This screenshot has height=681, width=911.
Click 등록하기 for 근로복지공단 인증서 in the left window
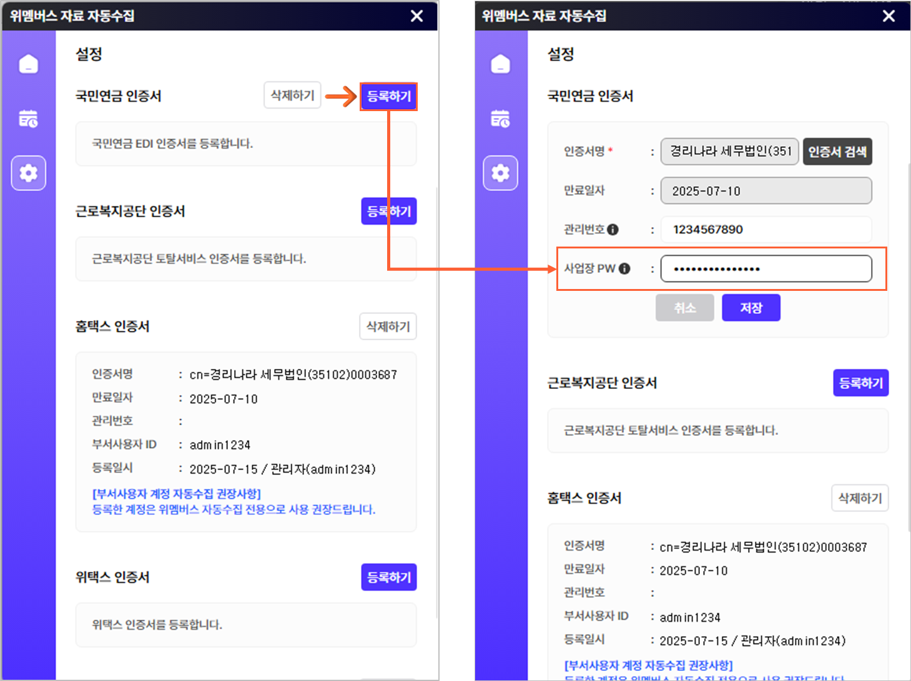point(389,212)
